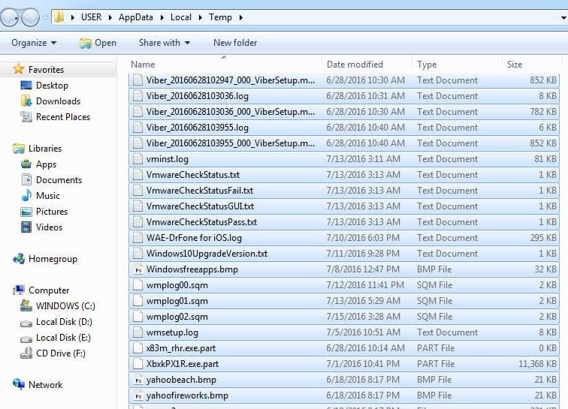Click the Open button in toolbar
This screenshot has height=409, width=568.
98,43
